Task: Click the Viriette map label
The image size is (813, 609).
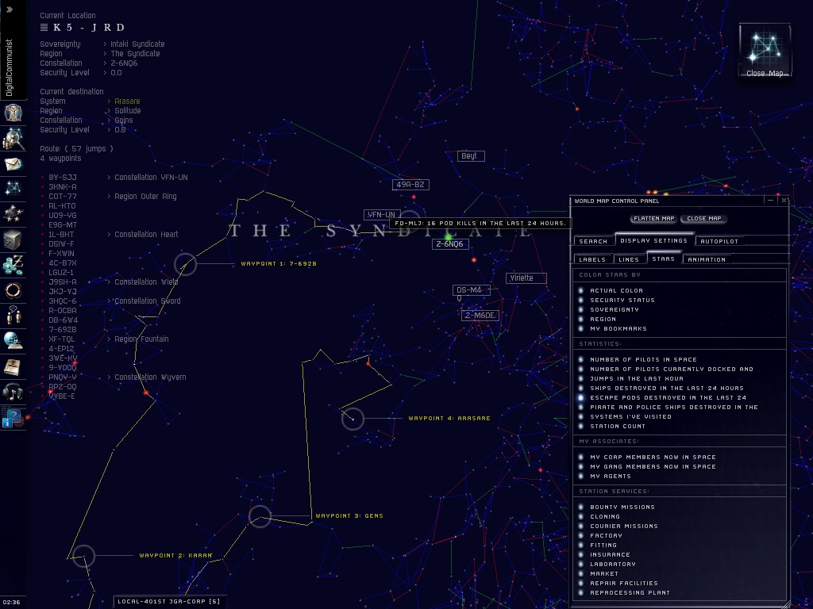Action: coord(526,278)
